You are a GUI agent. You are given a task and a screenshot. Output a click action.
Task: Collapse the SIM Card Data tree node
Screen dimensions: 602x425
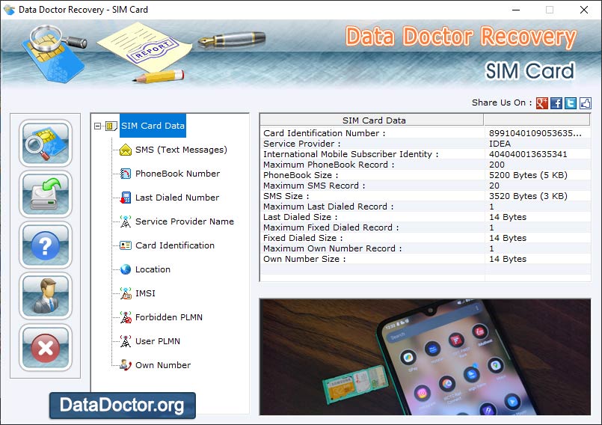point(97,126)
